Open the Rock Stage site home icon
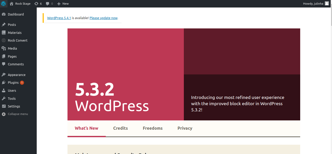 click(x=12, y=4)
